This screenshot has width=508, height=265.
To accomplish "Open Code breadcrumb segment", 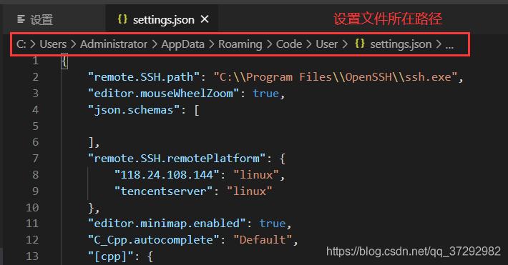I will tap(289, 44).
